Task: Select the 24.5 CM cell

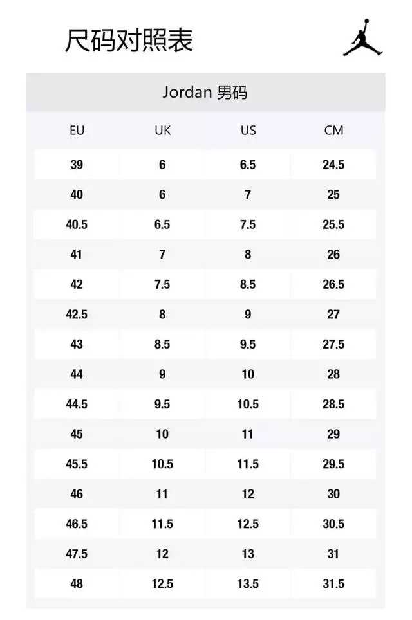Action: (333, 165)
